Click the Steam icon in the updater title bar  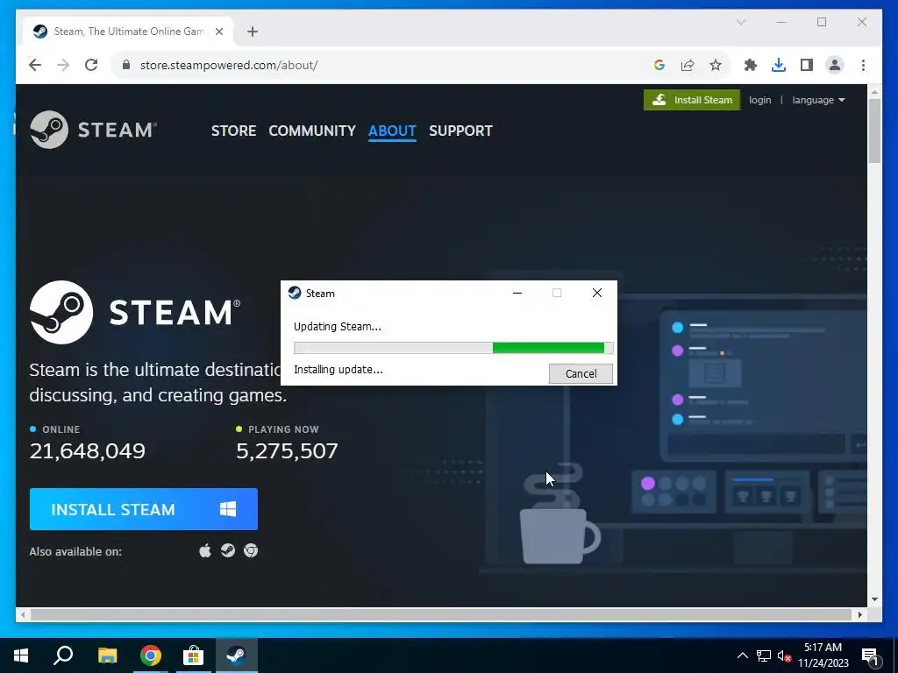(295, 293)
